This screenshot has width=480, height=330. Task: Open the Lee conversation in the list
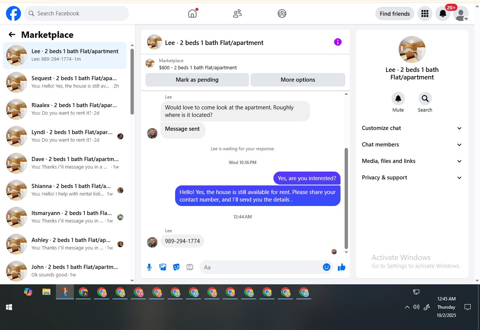(64, 55)
